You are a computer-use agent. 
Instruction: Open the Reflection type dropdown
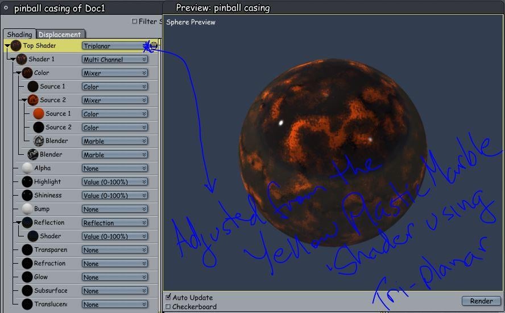(115, 222)
